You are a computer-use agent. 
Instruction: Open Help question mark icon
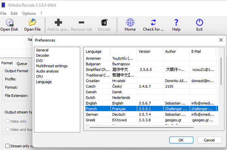(176, 22)
